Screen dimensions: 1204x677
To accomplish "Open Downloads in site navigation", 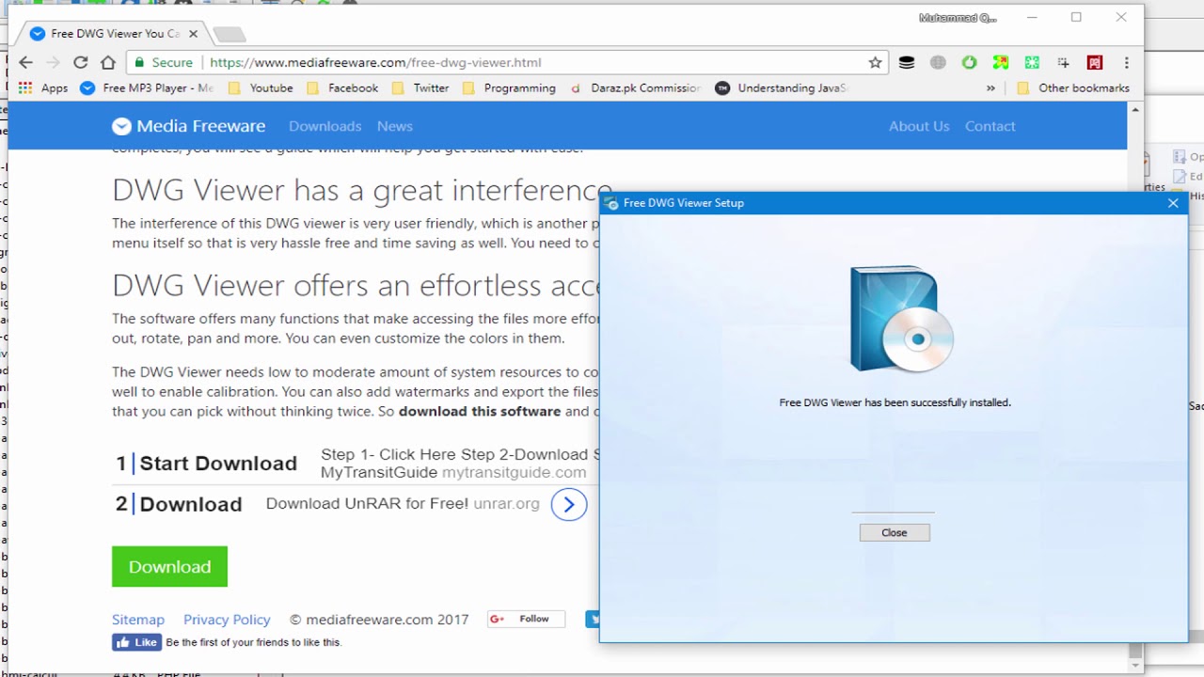I will tap(325, 126).
